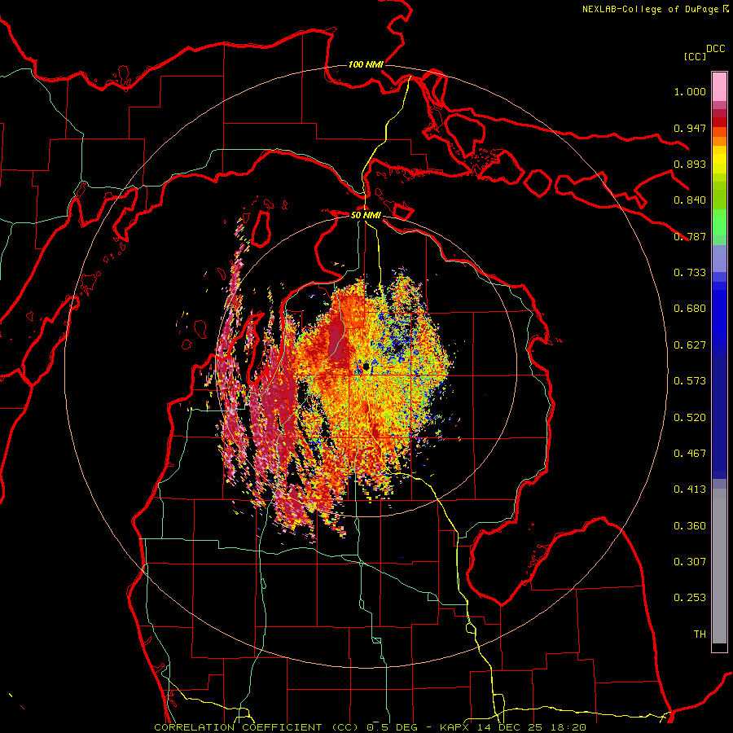Click the 0.840 scale value
The height and width of the screenshot is (733, 733).
pyautogui.click(x=690, y=200)
